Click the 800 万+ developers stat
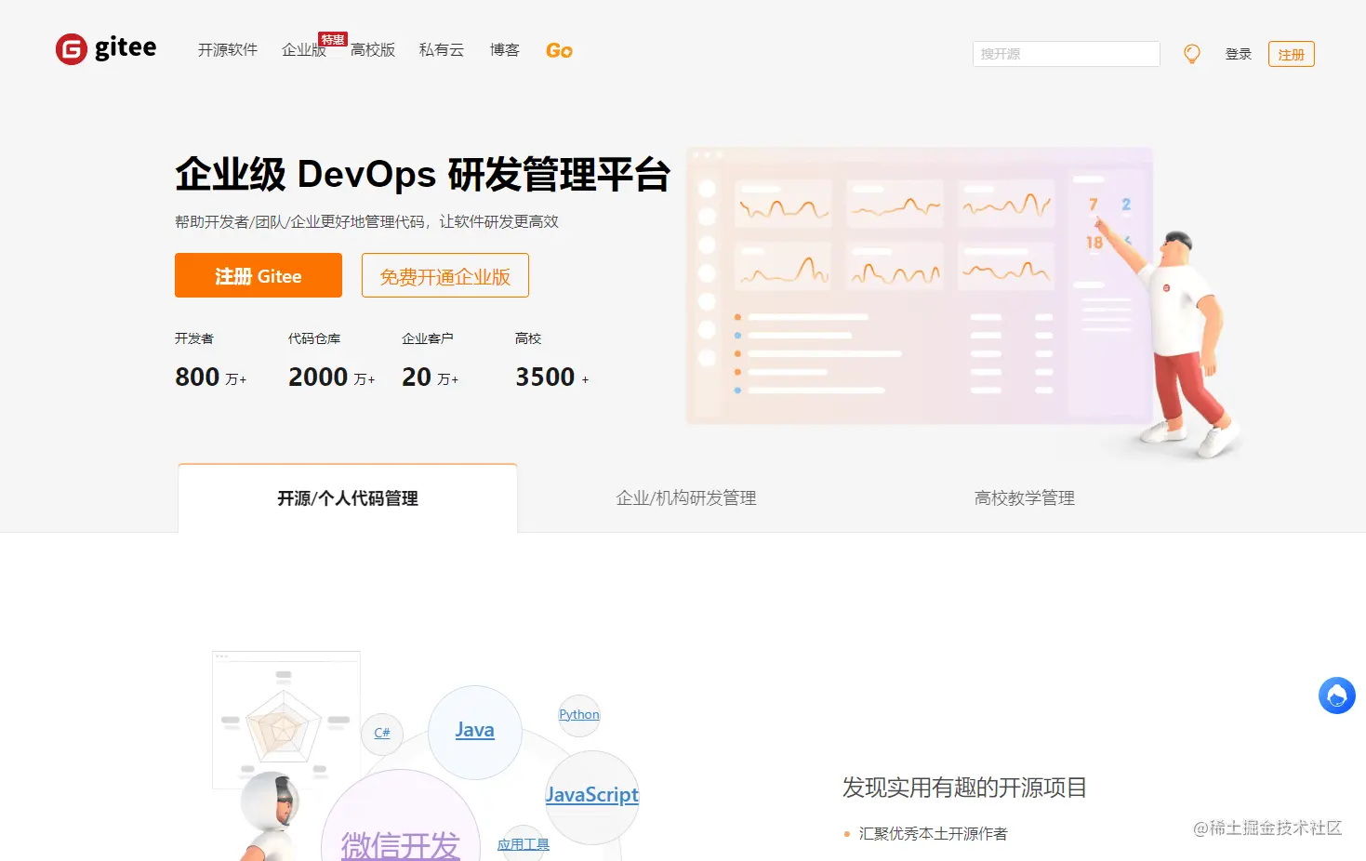The height and width of the screenshot is (861, 1366). click(211, 377)
